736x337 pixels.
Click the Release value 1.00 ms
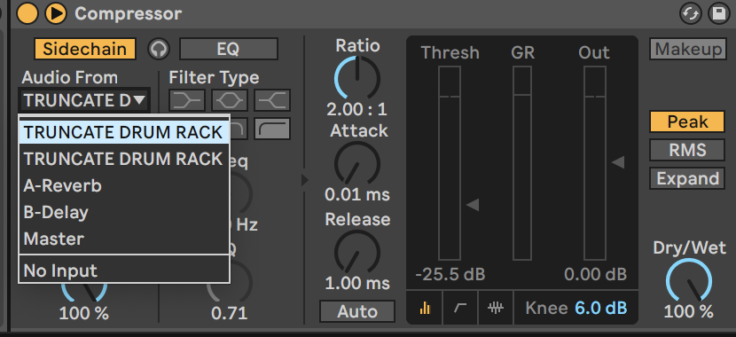(357, 283)
